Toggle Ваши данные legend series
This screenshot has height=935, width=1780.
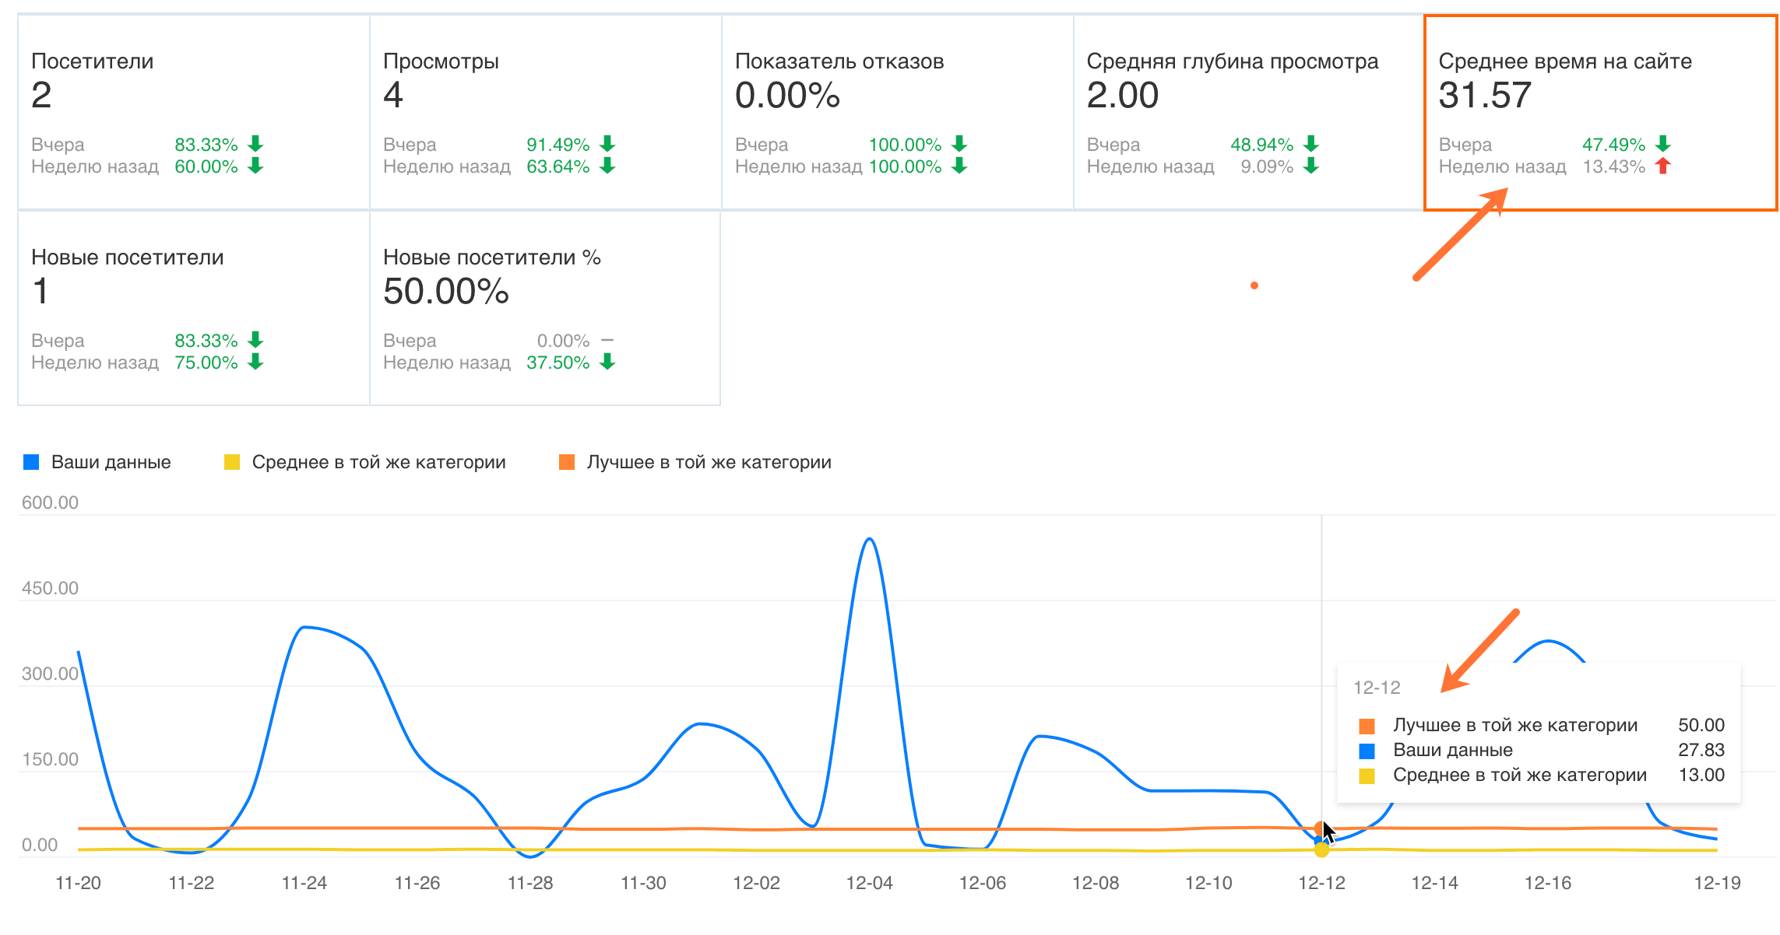click(x=97, y=462)
